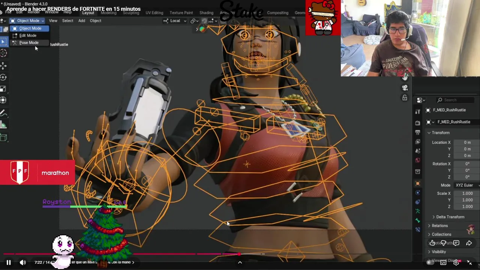Open the video settings gear

456,262
